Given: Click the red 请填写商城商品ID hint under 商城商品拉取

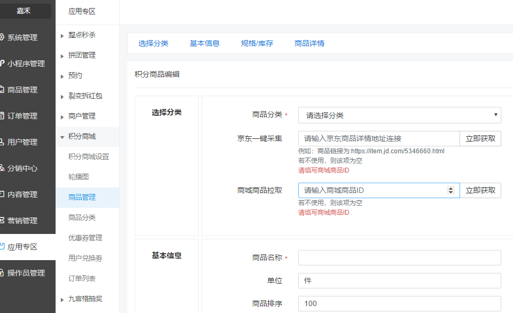Looking at the screenshot, I should 324,213.
